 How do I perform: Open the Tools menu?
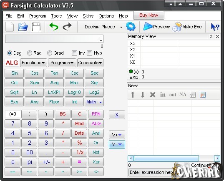pyautogui.click(x=56, y=16)
